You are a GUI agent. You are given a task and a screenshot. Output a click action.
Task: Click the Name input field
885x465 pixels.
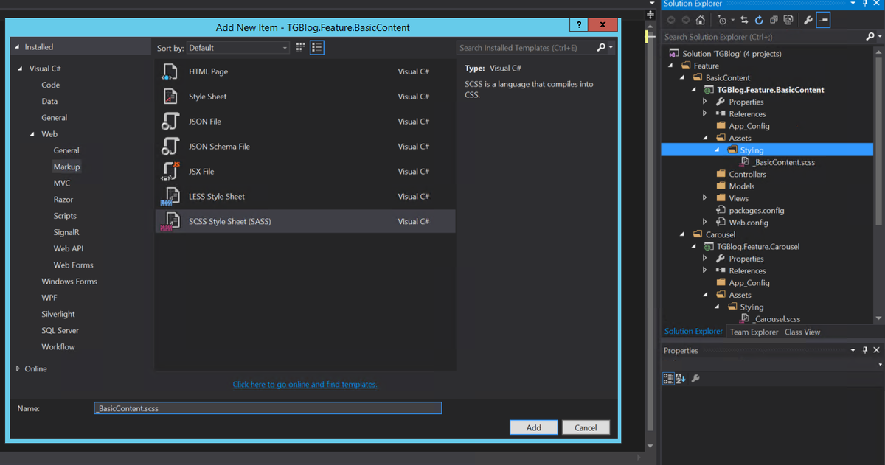[x=268, y=408]
